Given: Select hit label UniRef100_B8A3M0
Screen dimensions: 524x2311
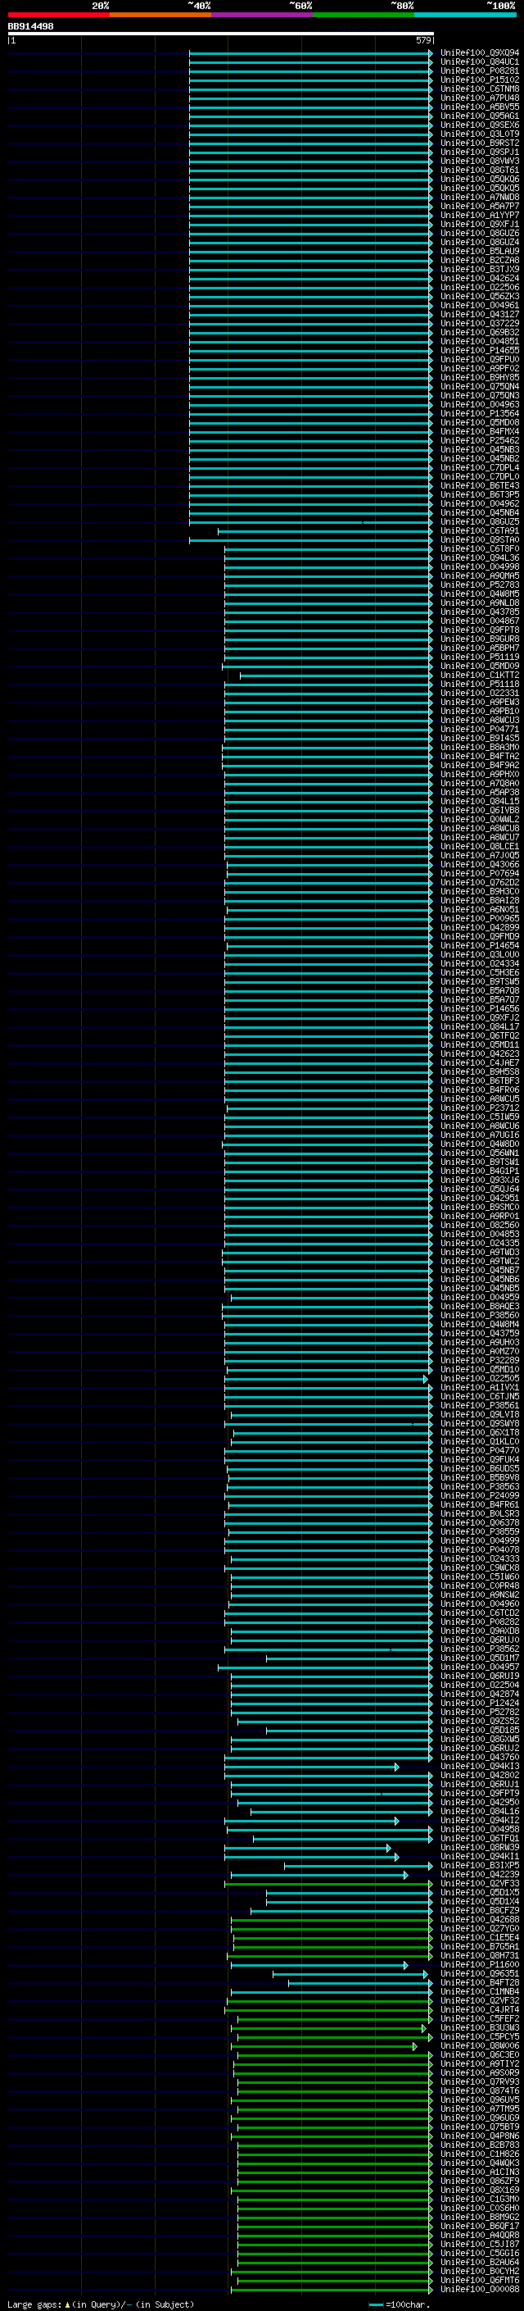Looking at the screenshot, I should point(480,748).
